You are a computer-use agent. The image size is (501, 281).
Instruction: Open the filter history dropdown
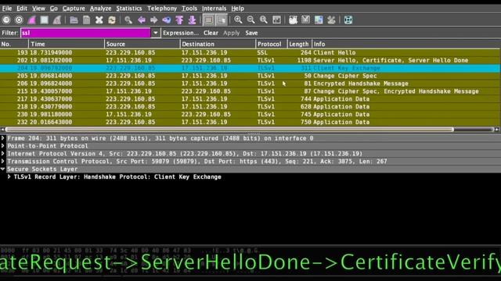155,33
